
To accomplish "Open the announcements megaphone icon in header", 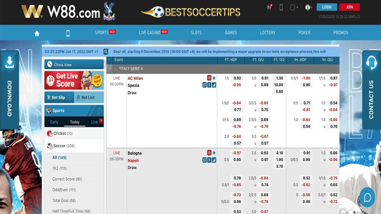I will tap(269, 7).
